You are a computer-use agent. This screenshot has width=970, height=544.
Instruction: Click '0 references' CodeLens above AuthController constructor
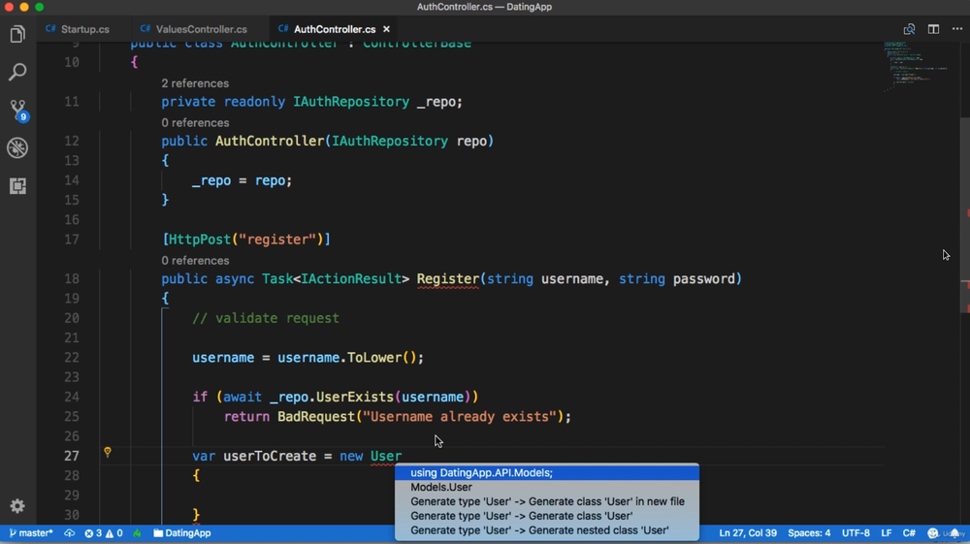(x=195, y=123)
